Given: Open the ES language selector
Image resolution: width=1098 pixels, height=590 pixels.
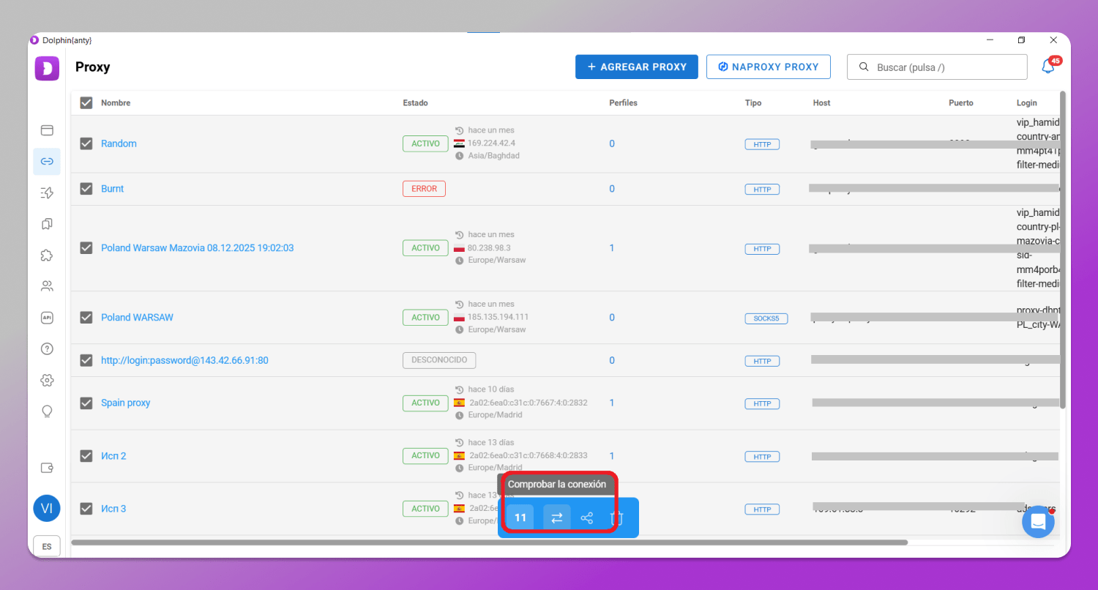Looking at the screenshot, I should pyautogui.click(x=47, y=546).
